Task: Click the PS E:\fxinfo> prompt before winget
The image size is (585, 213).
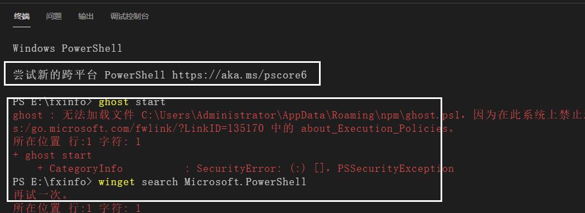Action: pyautogui.click(x=52, y=182)
